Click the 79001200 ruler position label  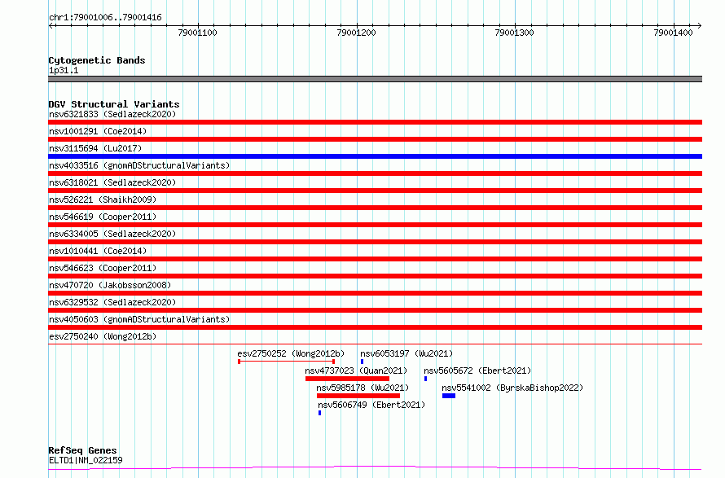tap(356, 33)
